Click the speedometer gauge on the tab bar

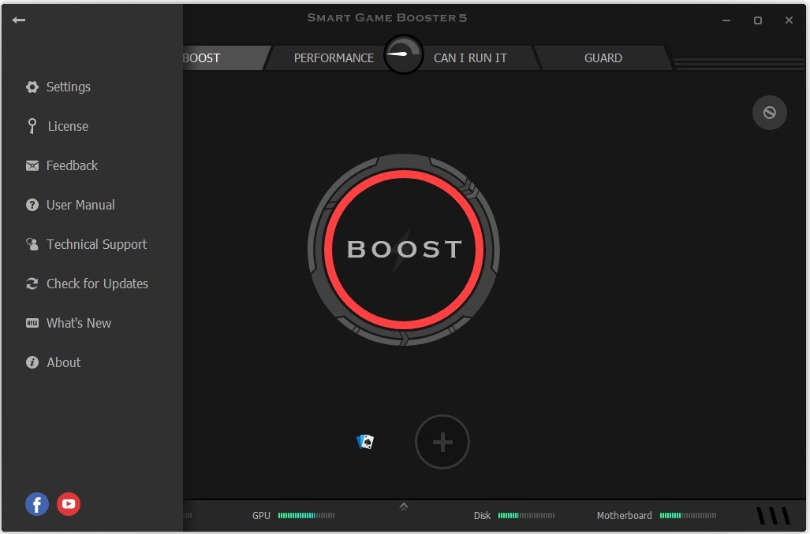[403, 55]
